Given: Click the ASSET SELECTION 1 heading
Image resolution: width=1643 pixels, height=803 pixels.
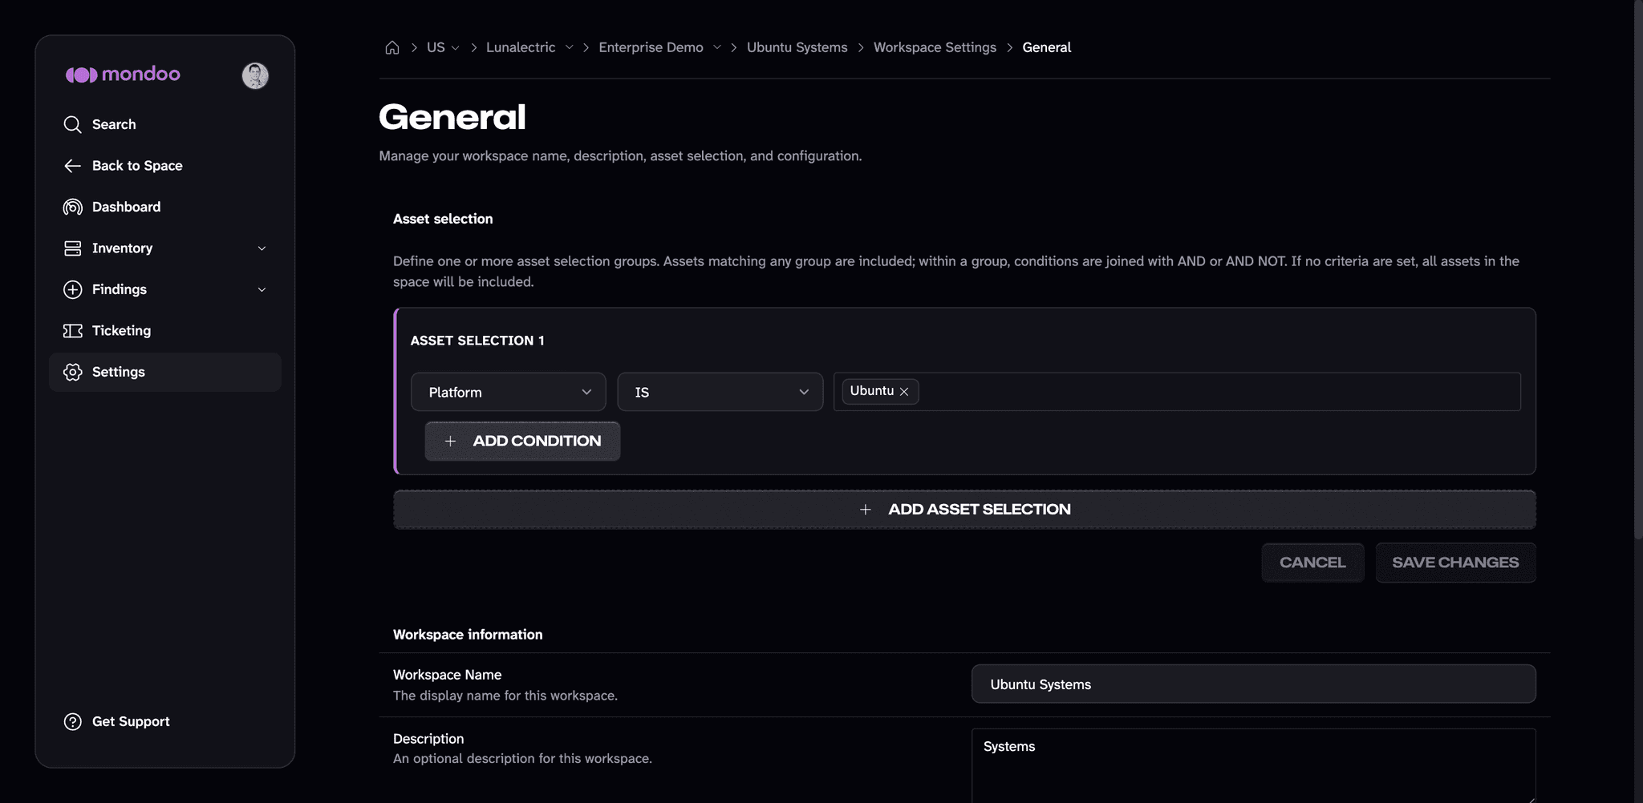Looking at the screenshot, I should [x=477, y=341].
